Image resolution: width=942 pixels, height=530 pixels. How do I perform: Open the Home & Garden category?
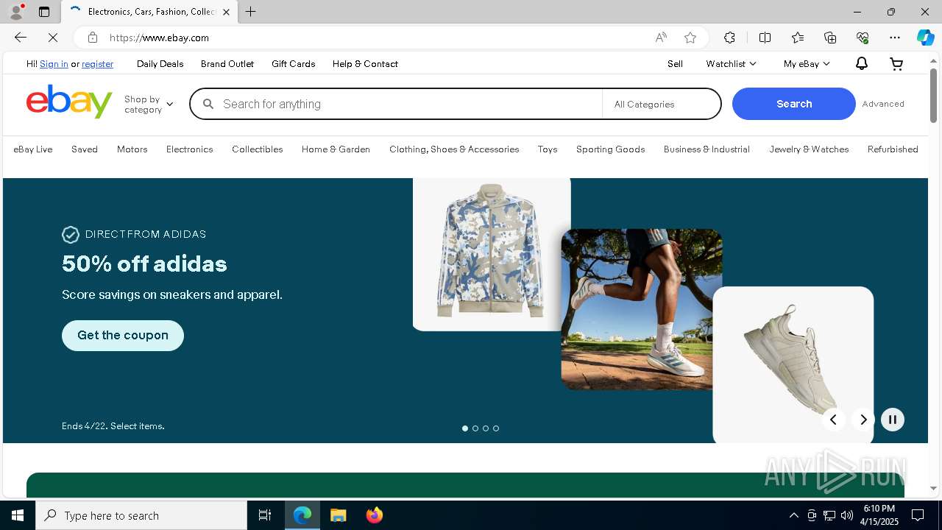pos(336,149)
